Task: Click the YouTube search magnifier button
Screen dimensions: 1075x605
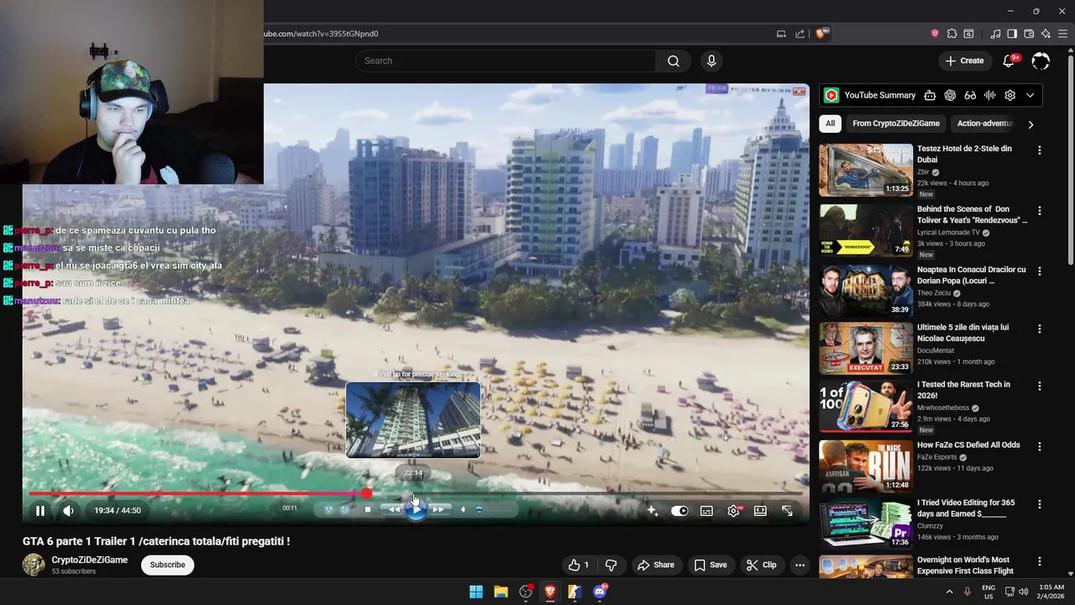Action: 674,60
